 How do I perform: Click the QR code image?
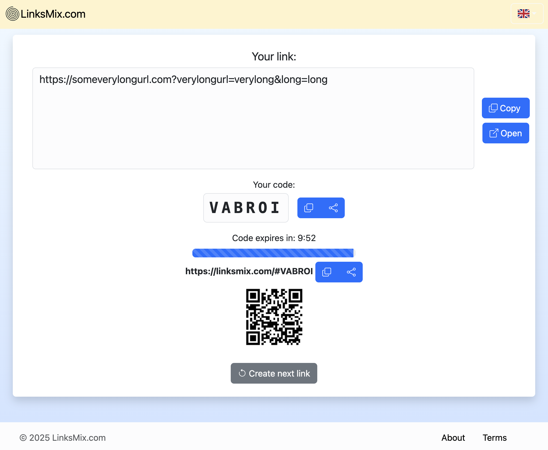coord(274,317)
